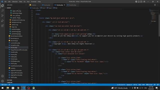Viewport: 160px width, 90px height.
Task: Click head in the breadcrumb
Action: click(x=50, y=8)
